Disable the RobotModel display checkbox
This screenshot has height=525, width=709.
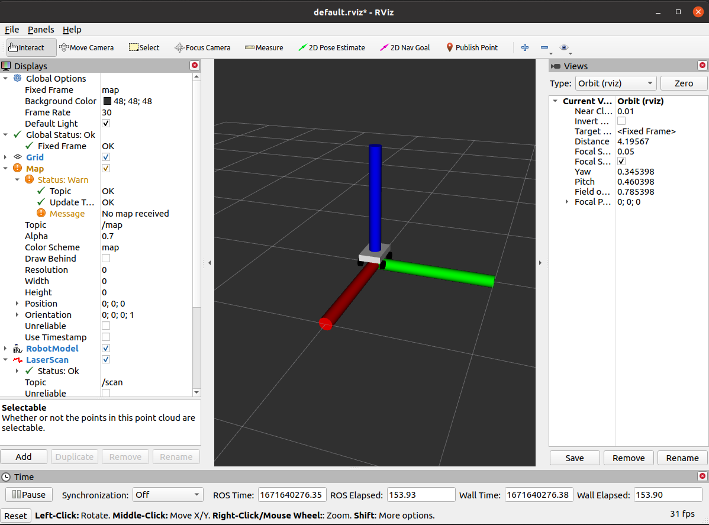click(x=107, y=348)
